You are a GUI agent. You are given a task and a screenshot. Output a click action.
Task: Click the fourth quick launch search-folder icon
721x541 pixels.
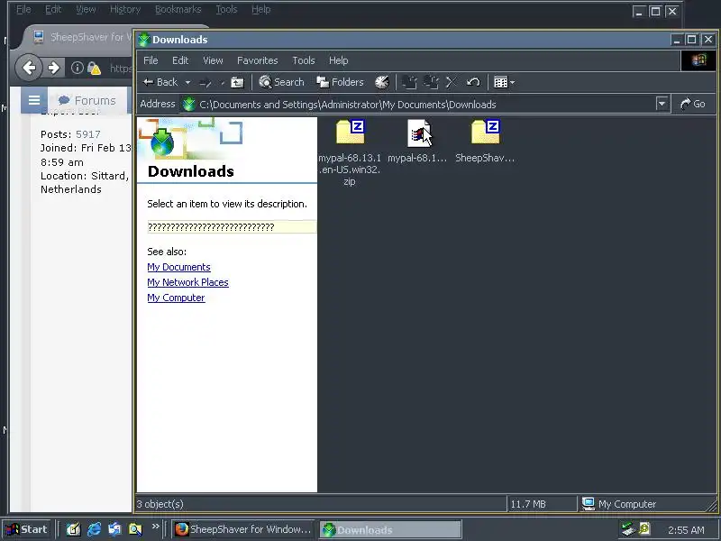[x=136, y=529]
